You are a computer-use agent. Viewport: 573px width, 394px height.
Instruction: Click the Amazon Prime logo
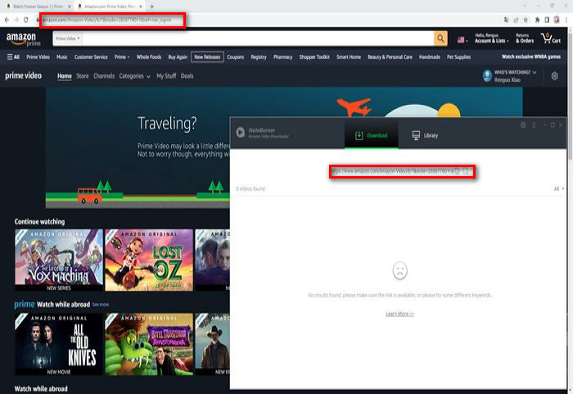[24, 39]
